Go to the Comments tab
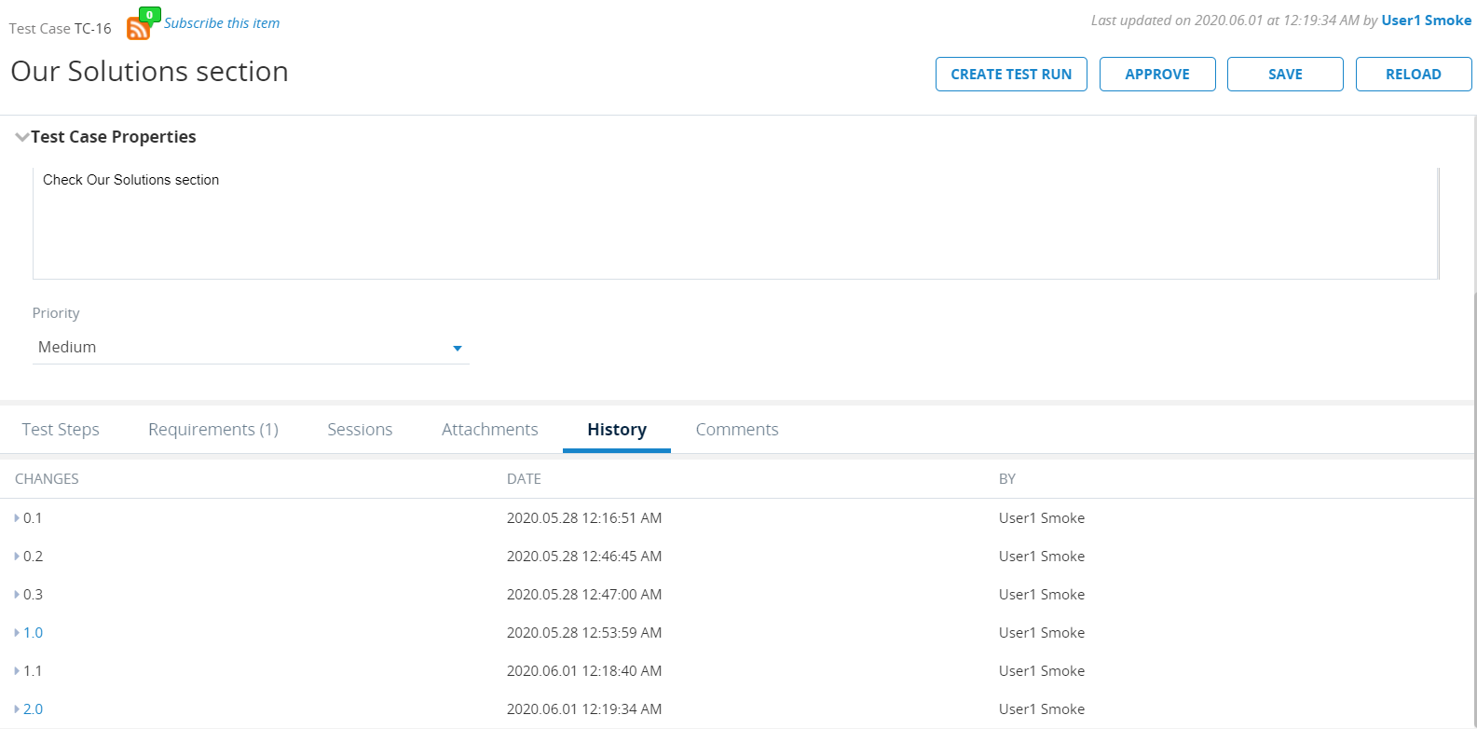Image resolution: width=1477 pixels, height=729 pixels. [x=737, y=430]
